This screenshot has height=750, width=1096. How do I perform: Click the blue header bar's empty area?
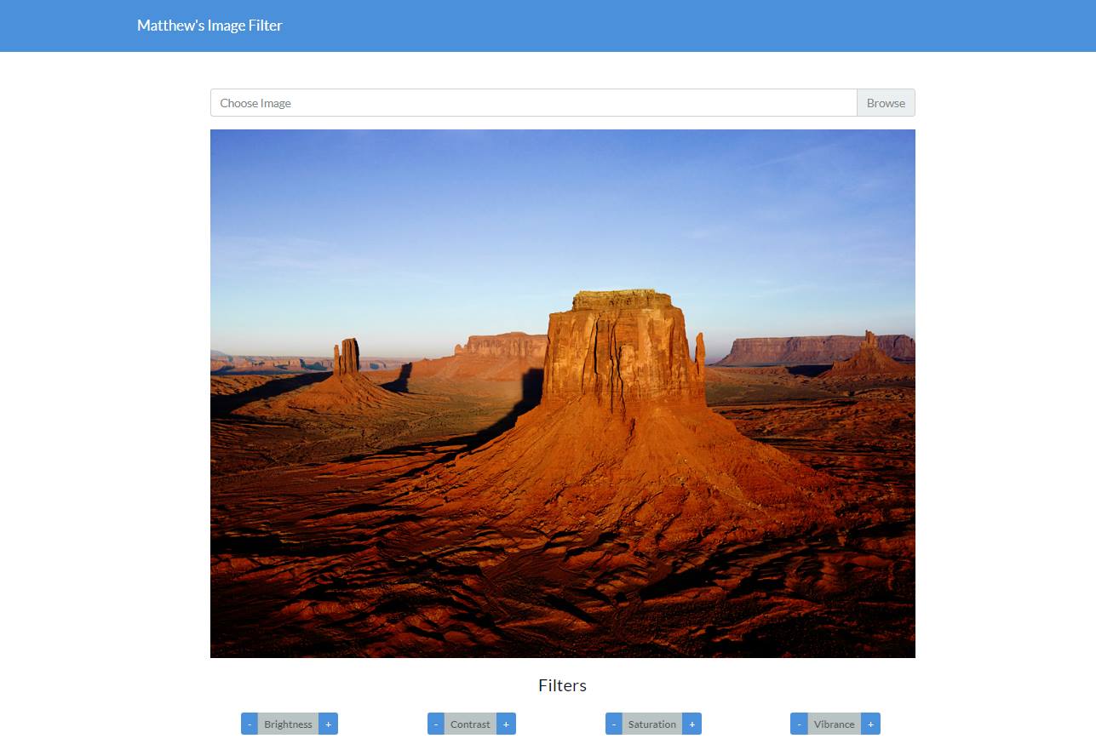(681, 26)
